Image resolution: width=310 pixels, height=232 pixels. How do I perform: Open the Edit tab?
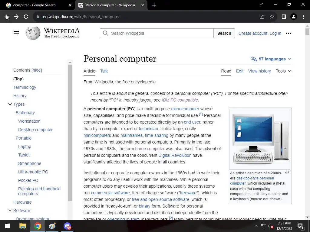[x=240, y=71]
